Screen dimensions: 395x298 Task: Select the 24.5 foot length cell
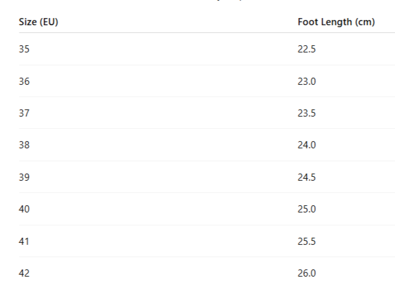[x=307, y=177]
